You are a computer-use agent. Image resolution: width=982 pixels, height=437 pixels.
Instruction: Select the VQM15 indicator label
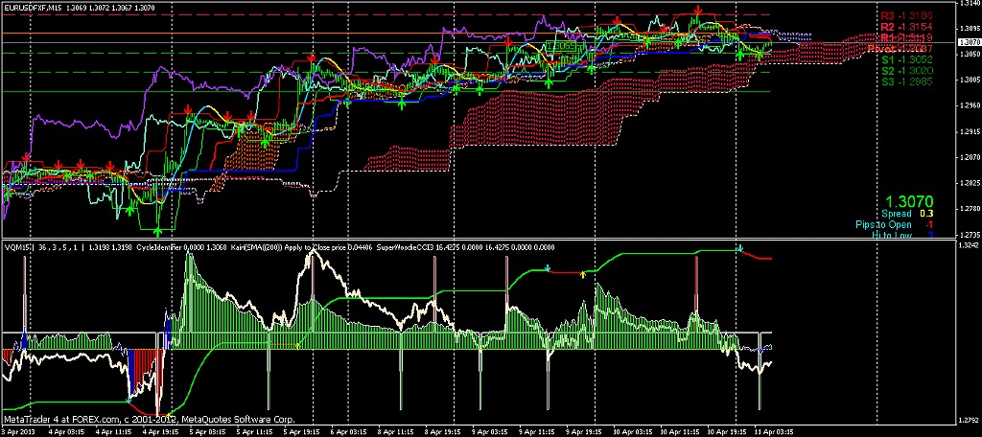point(17,246)
